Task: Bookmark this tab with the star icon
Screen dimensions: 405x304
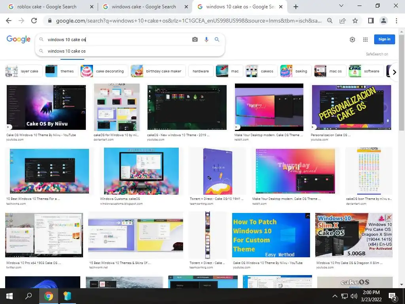Action: coord(355,21)
